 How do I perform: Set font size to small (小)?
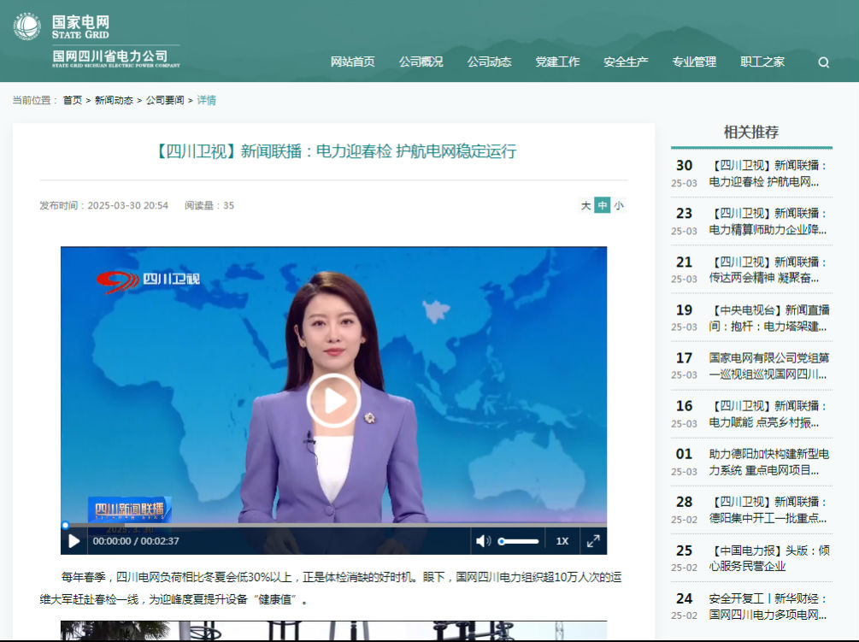(x=618, y=206)
